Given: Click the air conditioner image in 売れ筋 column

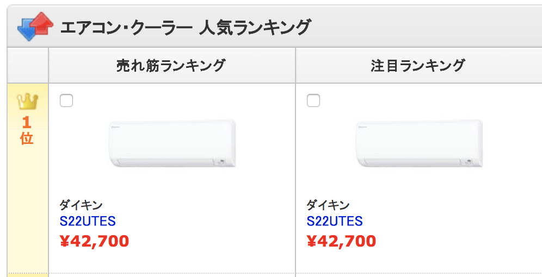Looking at the screenshot, I should 172,143.
